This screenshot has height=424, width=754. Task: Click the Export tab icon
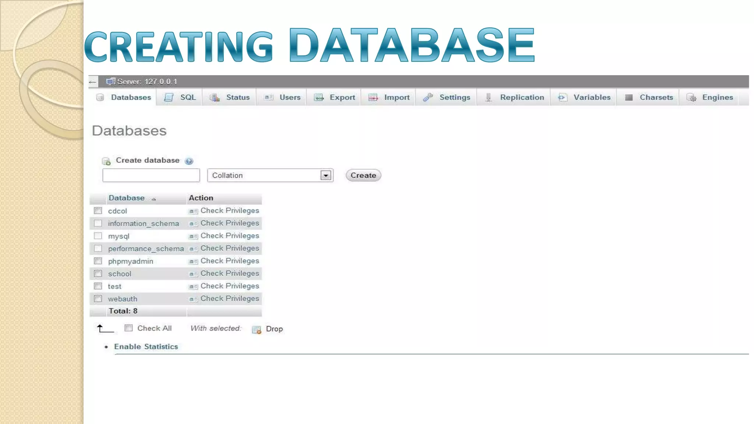319,98
